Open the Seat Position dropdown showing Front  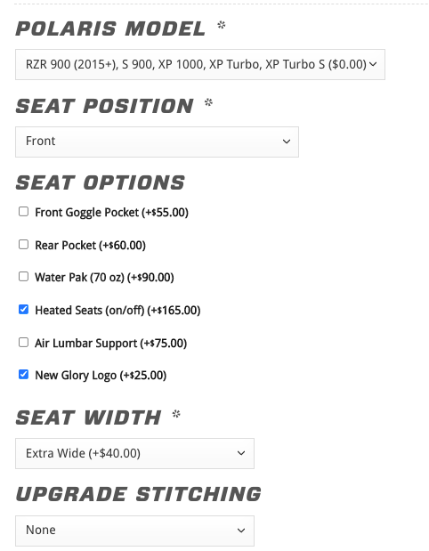pyautogui.click(x=157, y=142)
